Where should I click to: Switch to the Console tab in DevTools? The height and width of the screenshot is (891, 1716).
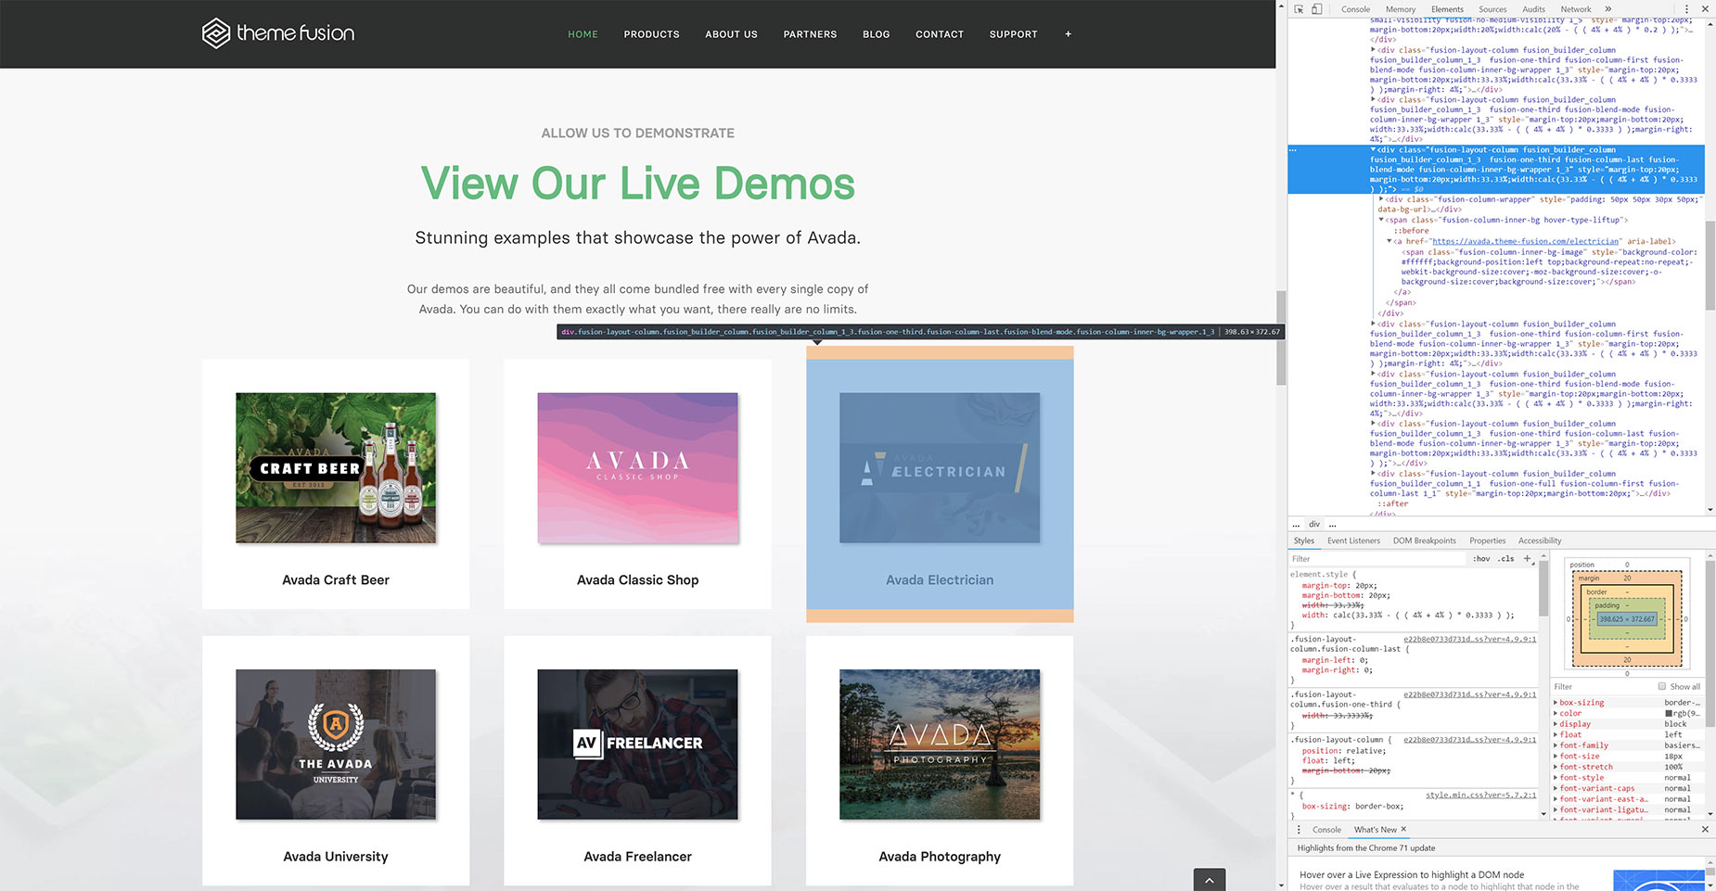pos(1355,9)
